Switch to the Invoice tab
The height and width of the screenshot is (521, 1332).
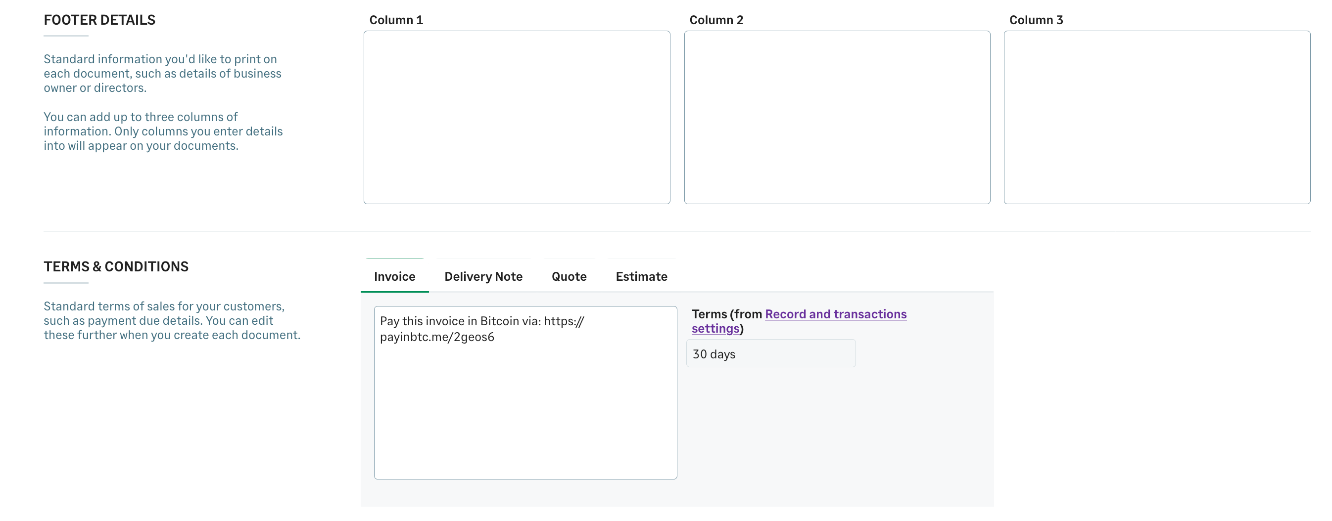394,276
